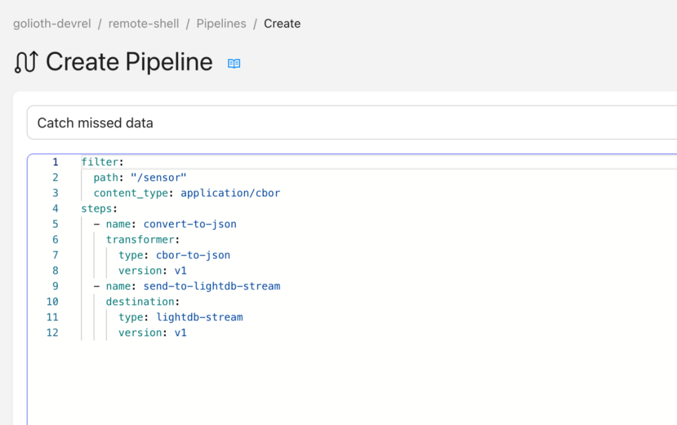Click convert-to-json step name
The height and width of the screenshot is (425, 677).
pos(190,224)
